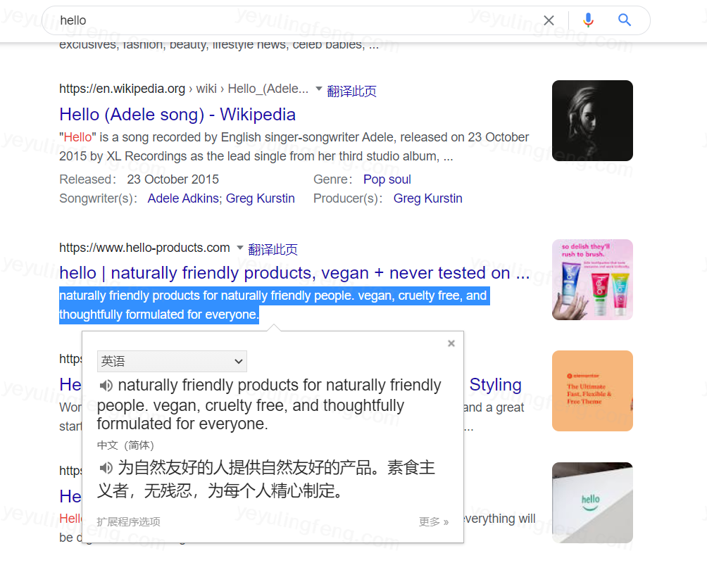Play audio for the Chinese translation
Image resolution: width=707 pixels, height=577 pixels.
(106, 468)
